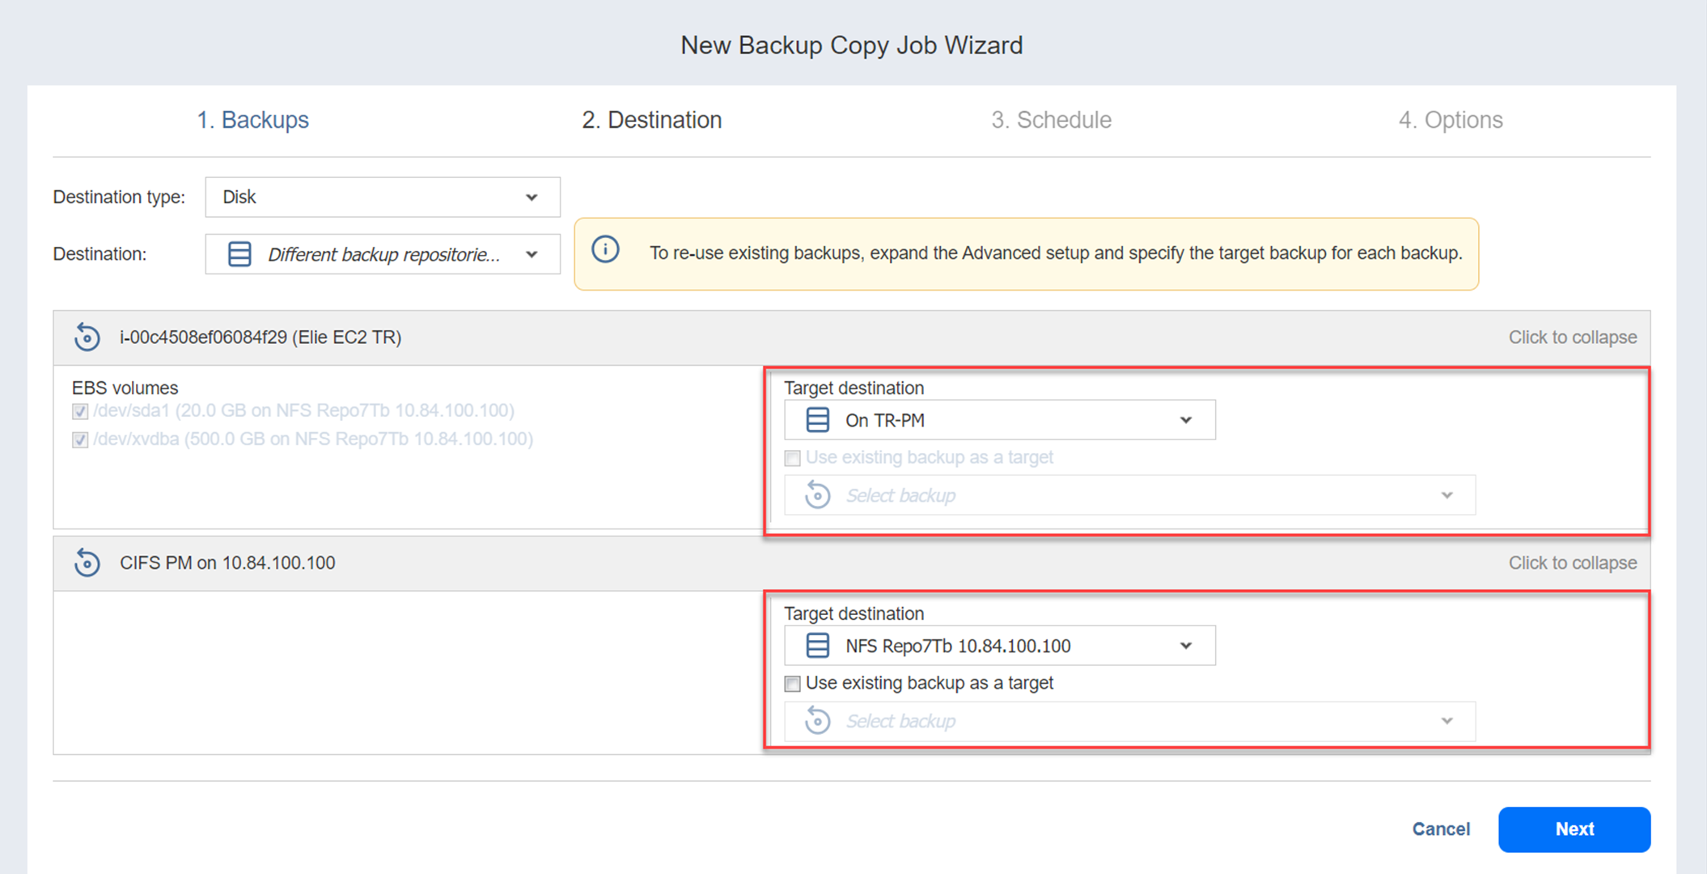Click the info icon in the yellow notice
The height and width of the screenshot is (874, 1707).
[x=605, y=249]
